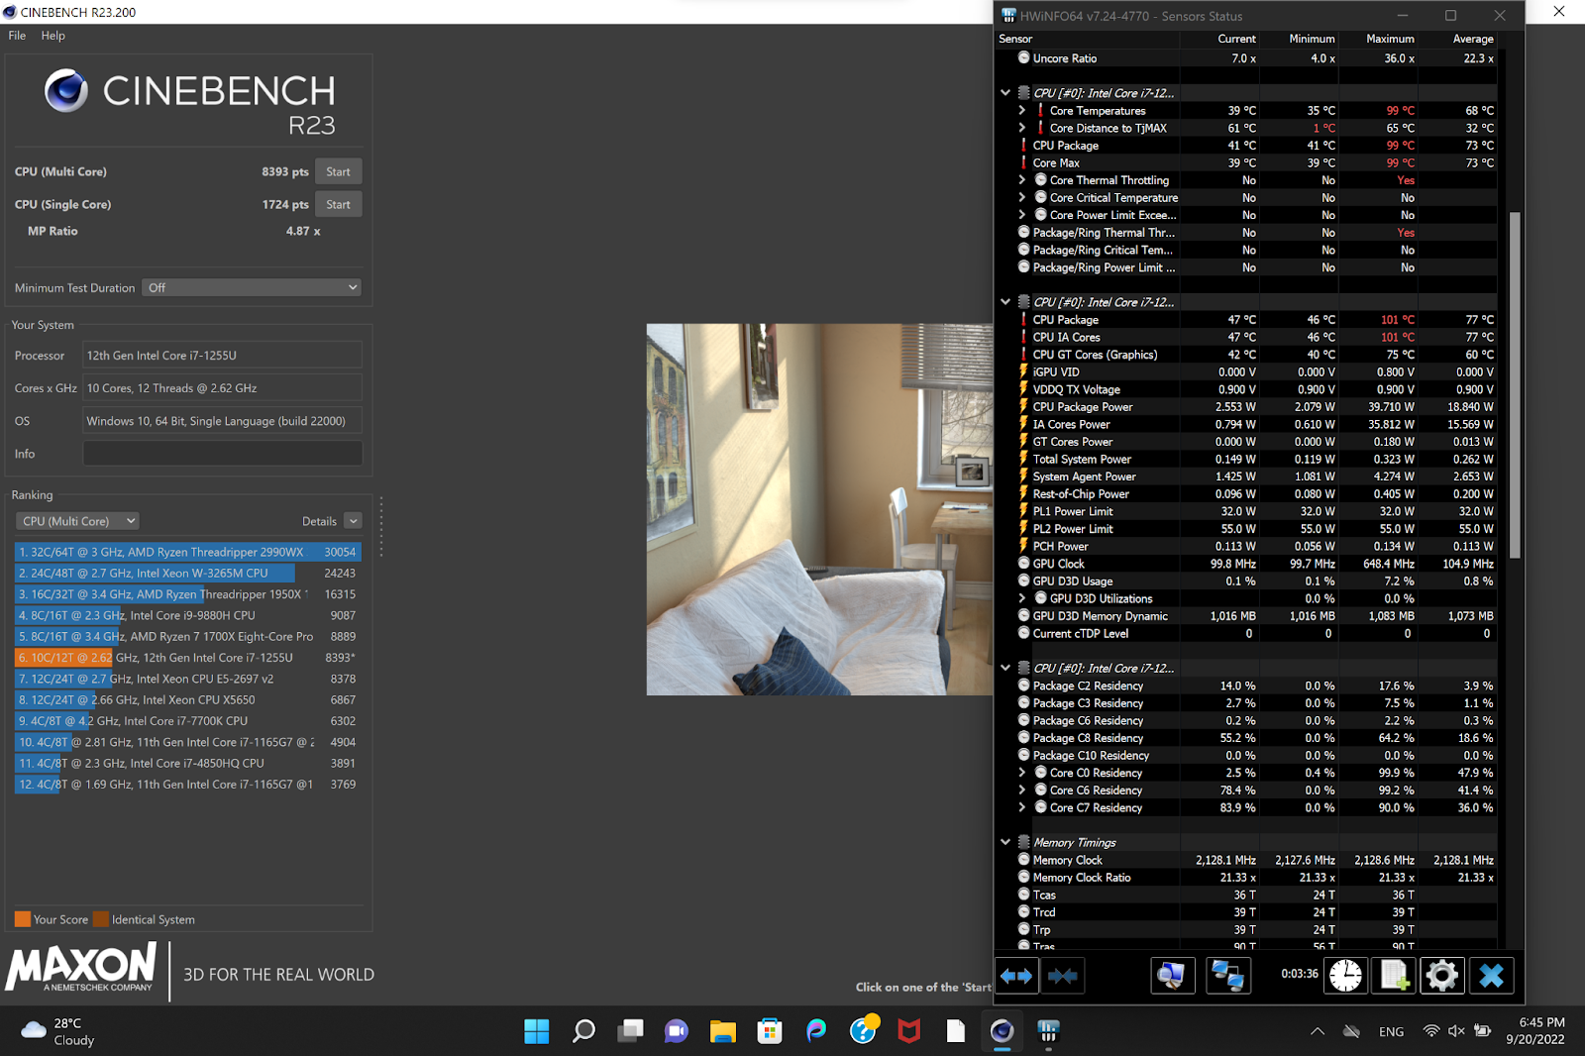Expand Core C0 Residency row
Screen dimensions: 1585x1056
pyautogui.click(x=1021, y=773)
